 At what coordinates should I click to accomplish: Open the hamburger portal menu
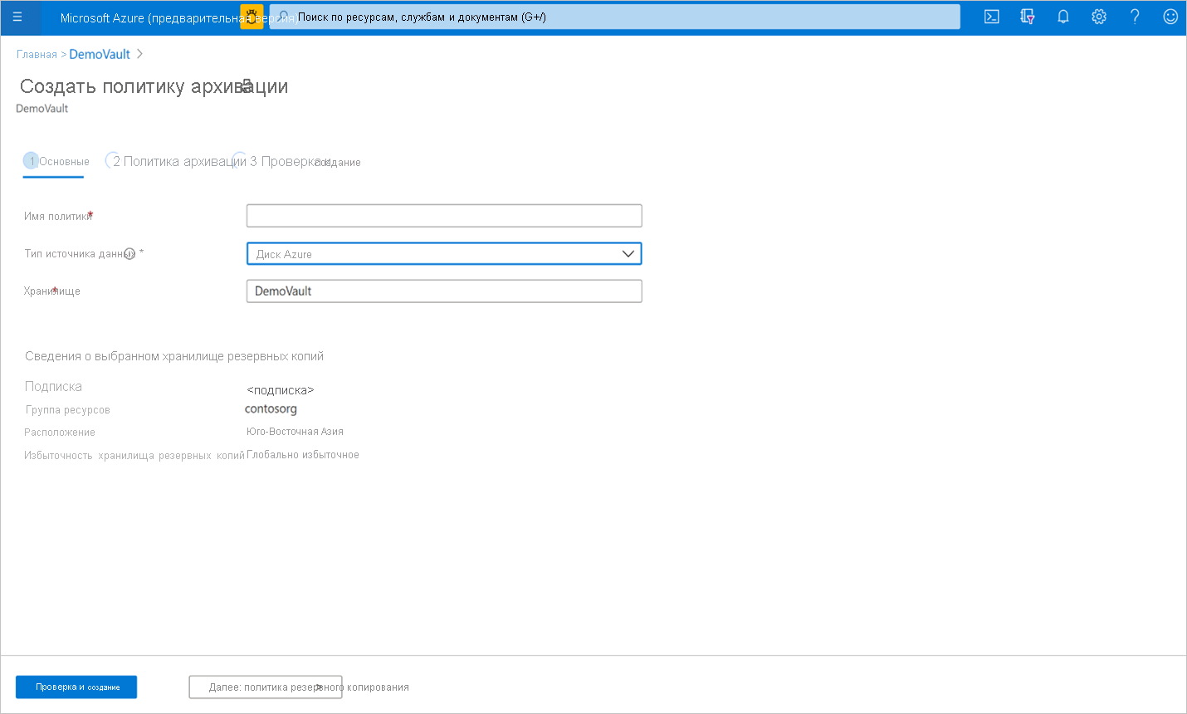17,17
